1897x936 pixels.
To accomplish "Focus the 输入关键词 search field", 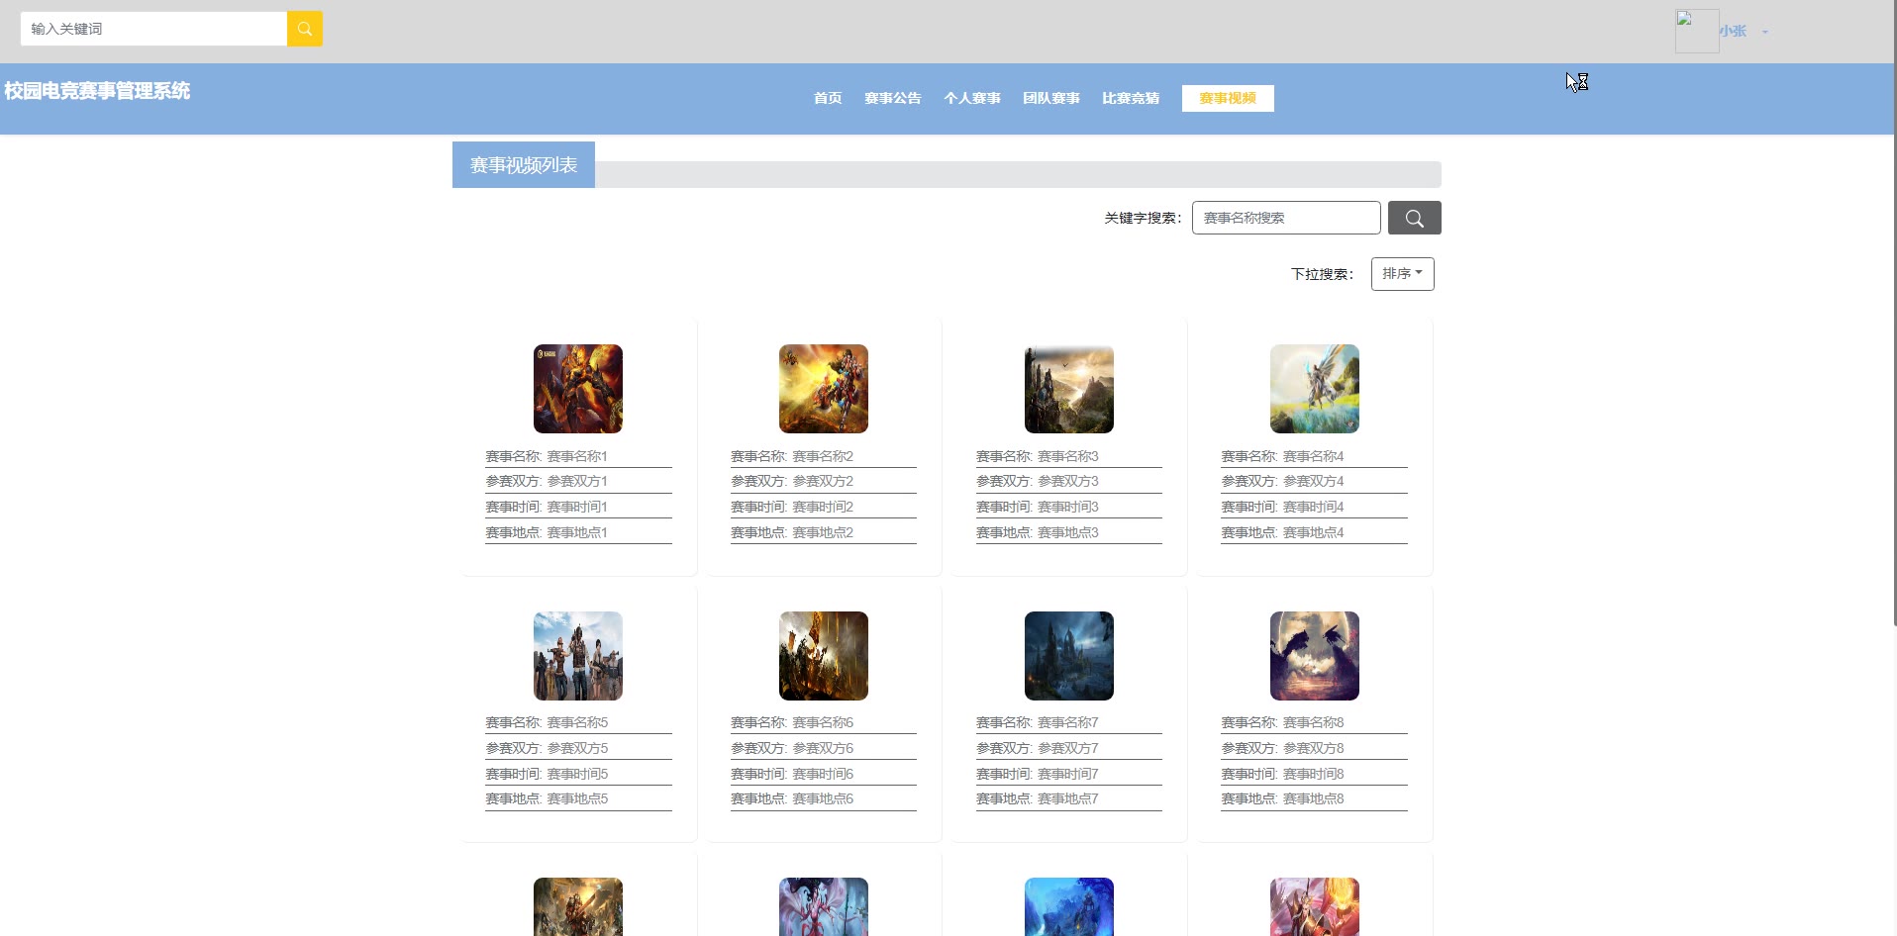I will (153, 29).
